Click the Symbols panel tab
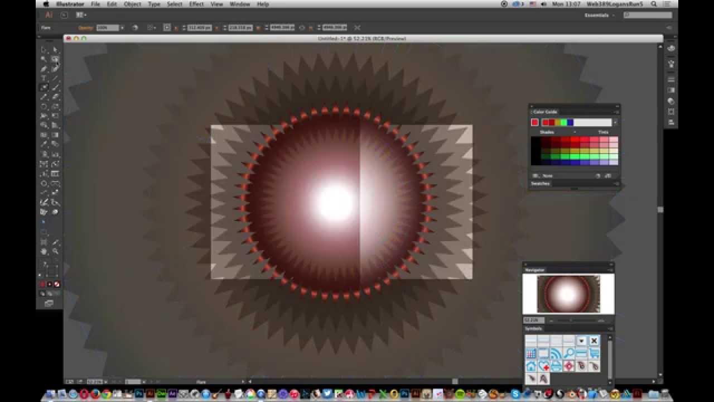The image size is (714, 402). point(533,328)
